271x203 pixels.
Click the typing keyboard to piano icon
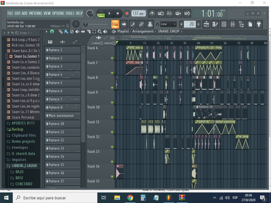(115, 24)
